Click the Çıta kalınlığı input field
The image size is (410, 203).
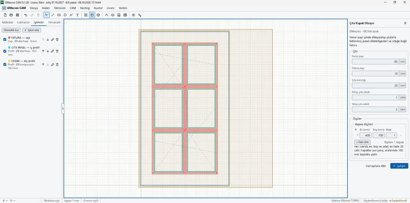pos(375,86)
